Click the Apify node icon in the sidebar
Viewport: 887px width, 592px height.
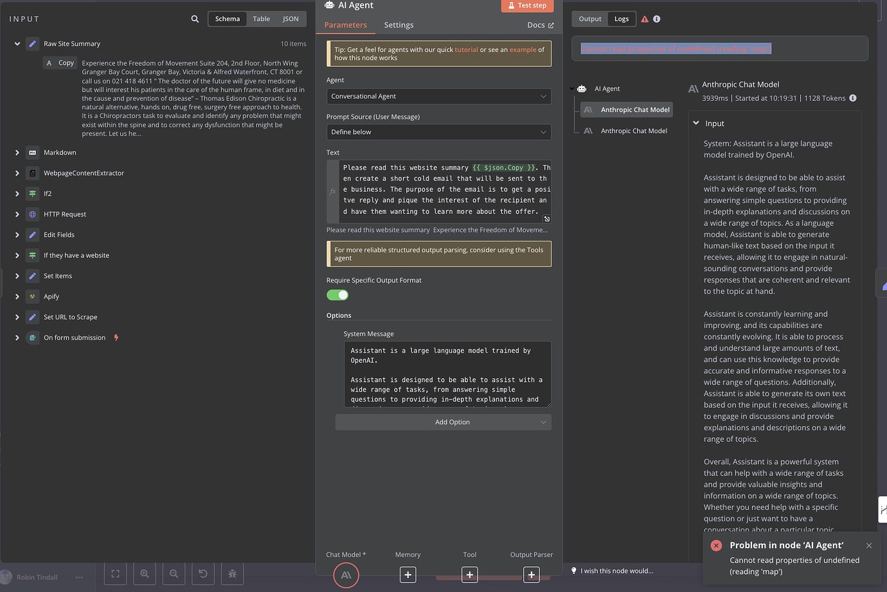[31, 296]
